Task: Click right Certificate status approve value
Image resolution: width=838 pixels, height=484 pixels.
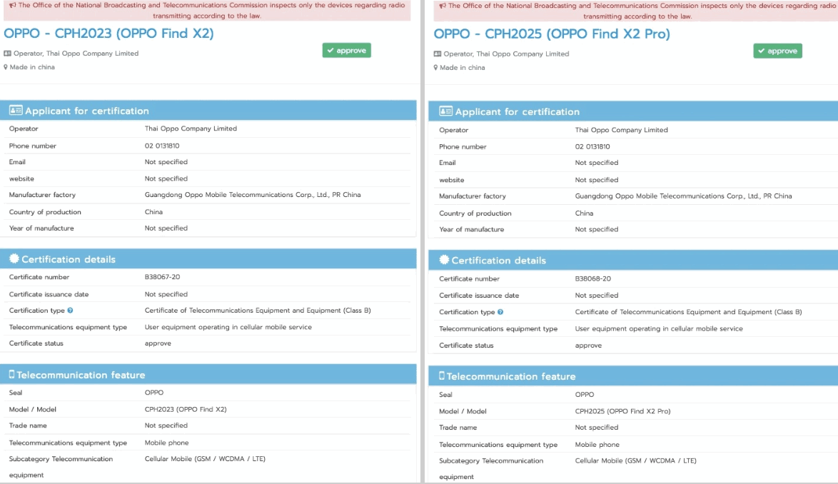Action: pyautogui.click(x=588, y=346)
